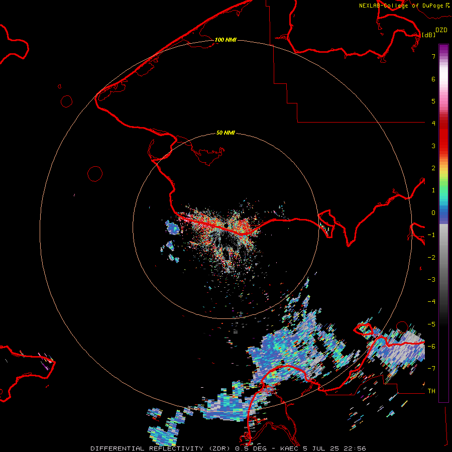Viewport: 452px width, 452px height.
Task: Click the red 3 dB band of color bar
Action: [x=443, y=146]
